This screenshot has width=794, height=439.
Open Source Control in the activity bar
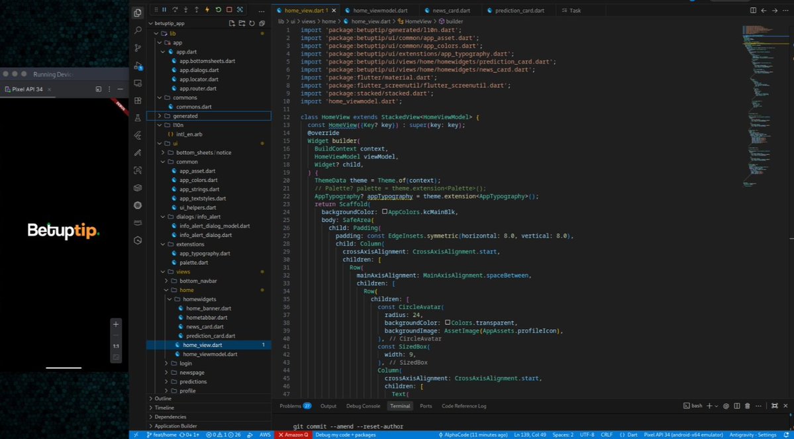[x=137, y=48]
